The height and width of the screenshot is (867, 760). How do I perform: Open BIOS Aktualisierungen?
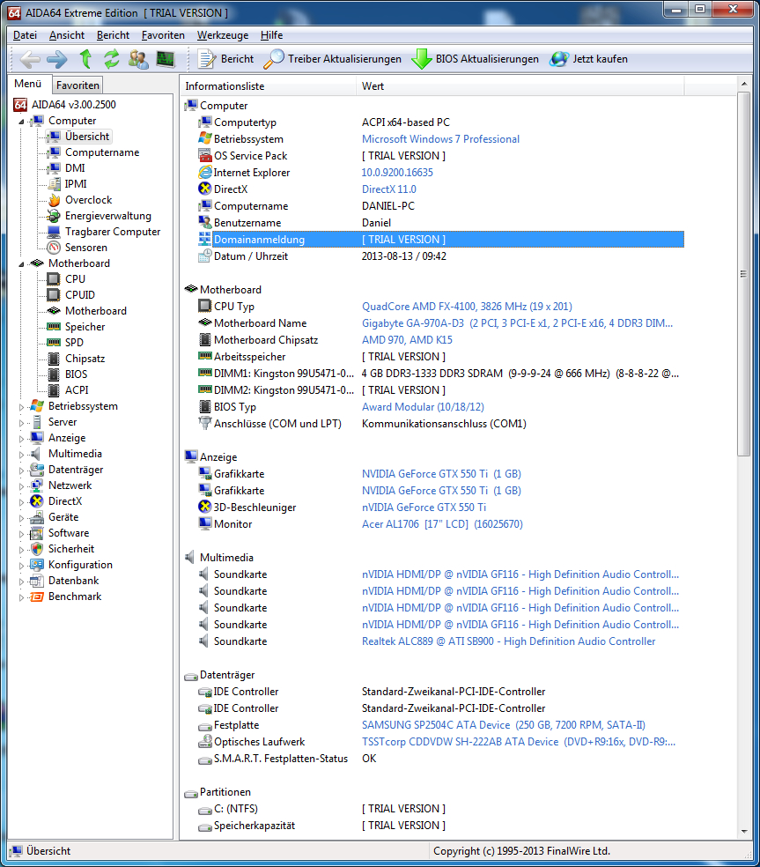pyautogui.click(x=476, y=59)
